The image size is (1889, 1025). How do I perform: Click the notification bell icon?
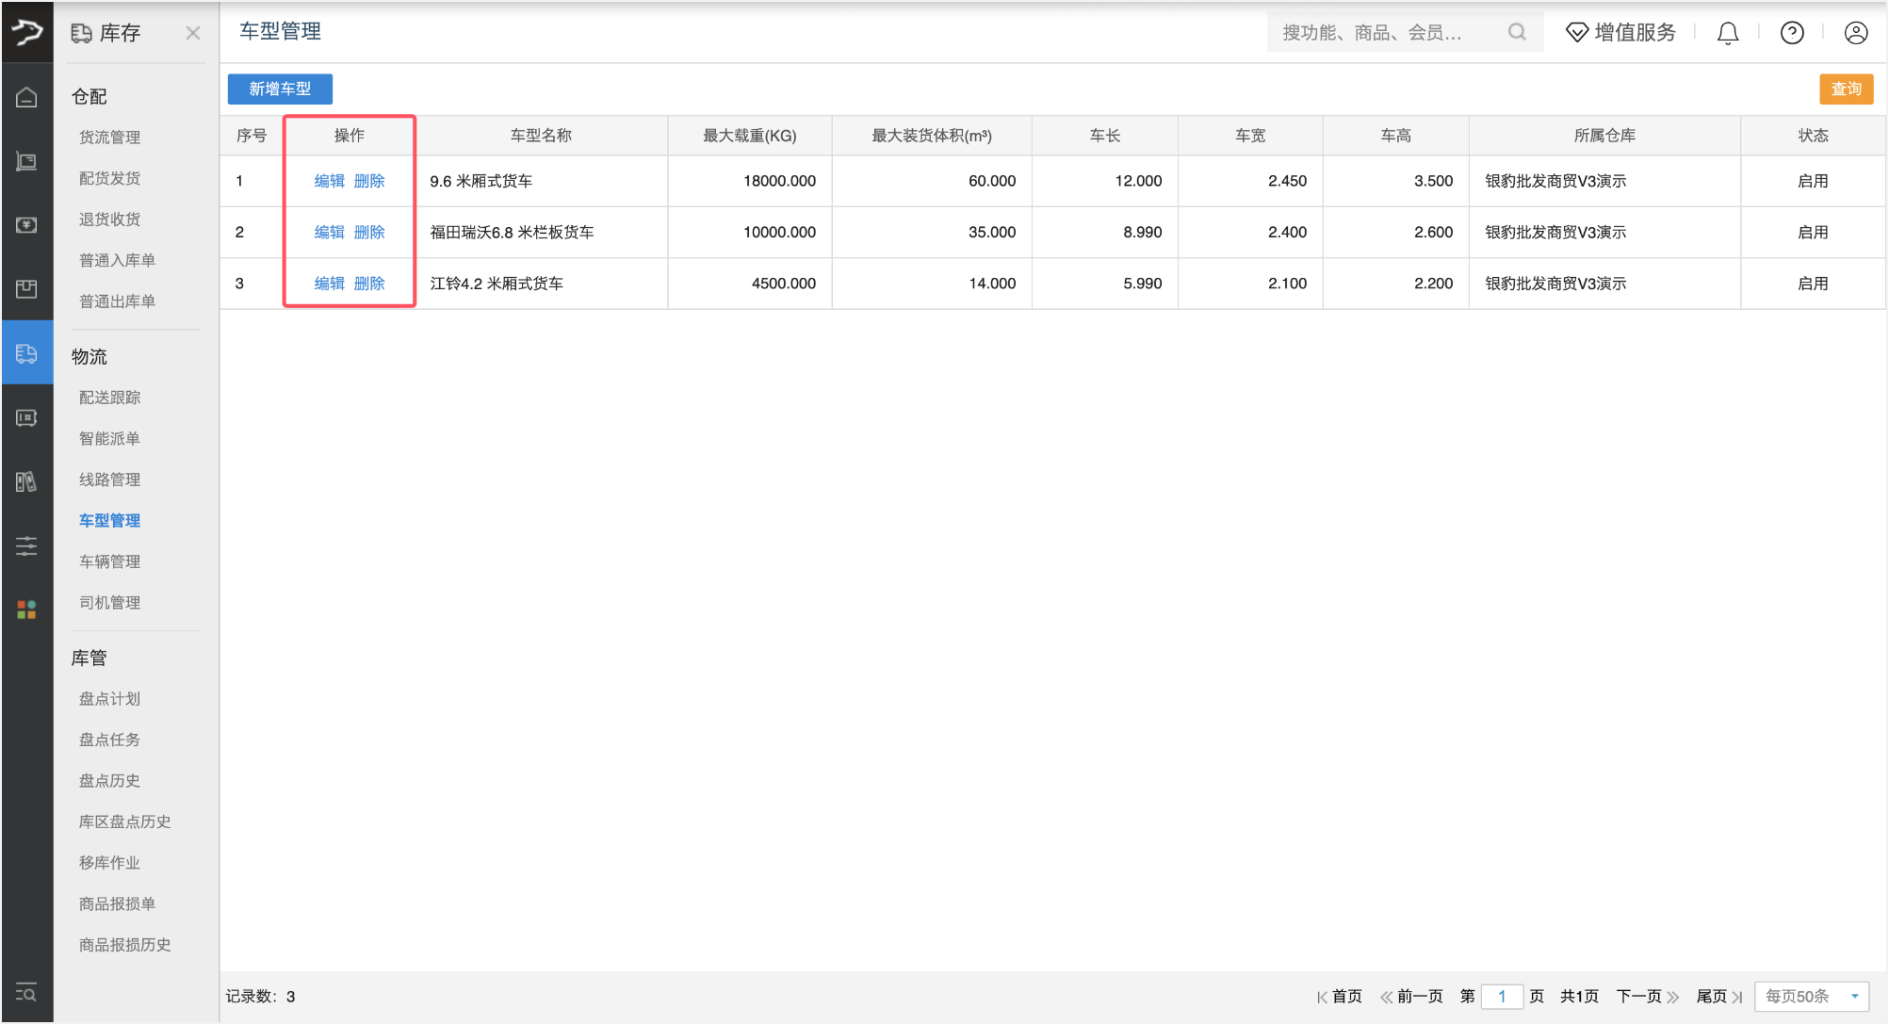1727,33
